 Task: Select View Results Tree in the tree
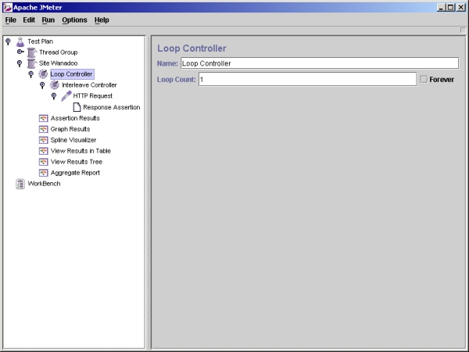coord(76,162)
